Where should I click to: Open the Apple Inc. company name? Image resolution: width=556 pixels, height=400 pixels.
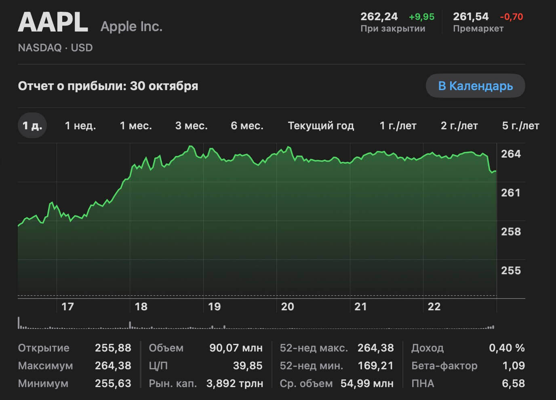(131, 26)
